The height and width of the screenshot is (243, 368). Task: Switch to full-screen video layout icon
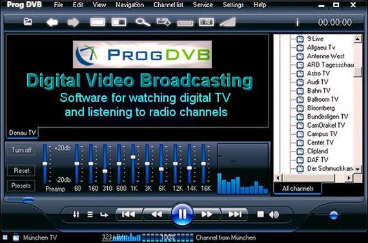click(x=97, y=23)
